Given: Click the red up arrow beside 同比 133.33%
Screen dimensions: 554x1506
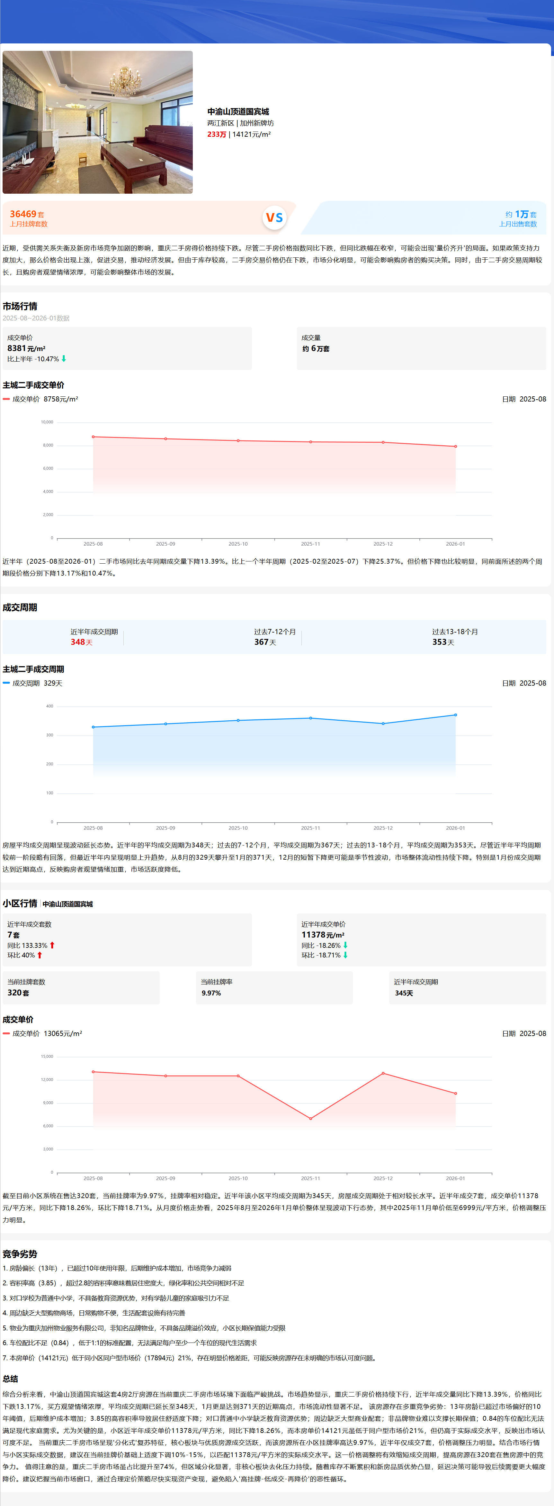Looking at the screenshot, I should (52, 945).
